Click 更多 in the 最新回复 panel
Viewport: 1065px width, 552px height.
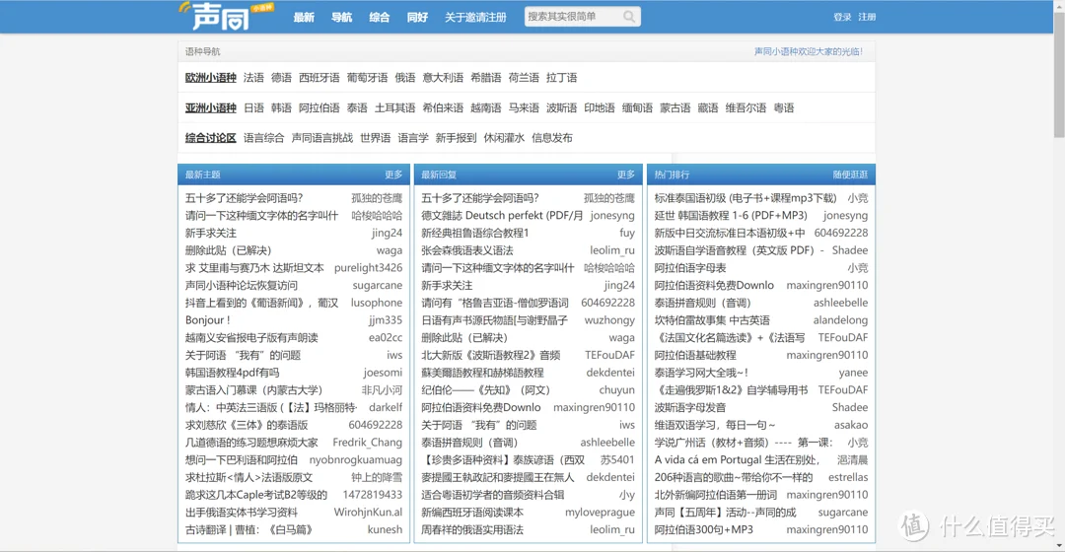pyautogui.click(x=626, y=174)
